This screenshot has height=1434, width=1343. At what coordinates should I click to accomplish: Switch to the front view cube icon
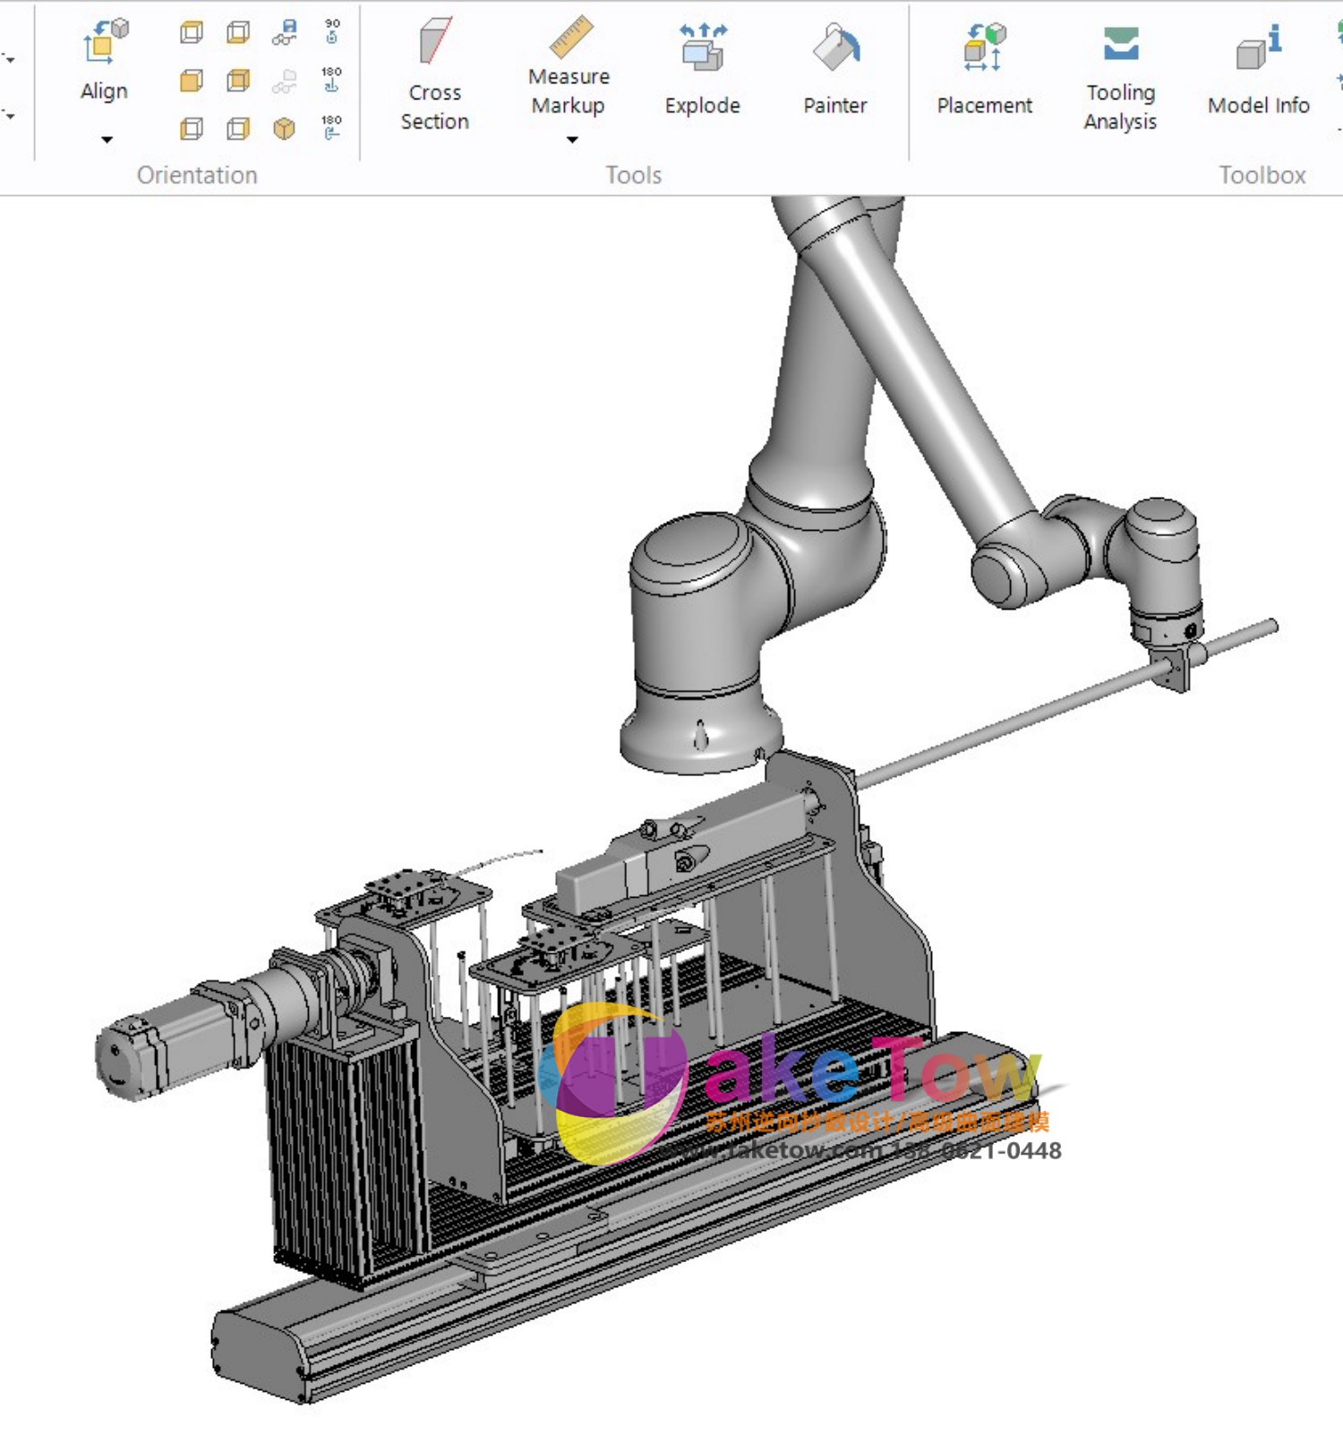(191, 81)
